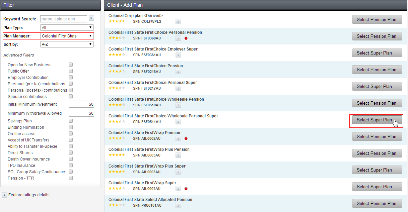Image resolution: width=408 pixels, height=212 pixels.
Task: Open the Plan Type dropdown
Action: tap(67, 27)
